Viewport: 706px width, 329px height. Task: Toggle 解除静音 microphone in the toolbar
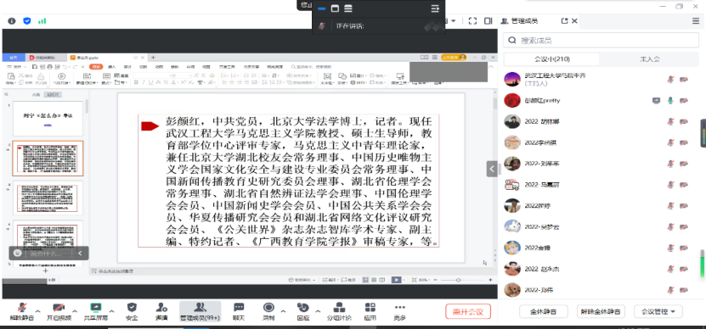pos(21,308)
